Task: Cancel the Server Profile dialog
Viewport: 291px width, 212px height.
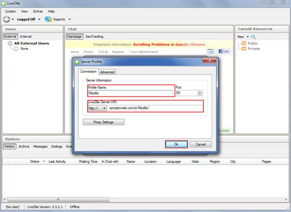Action: (201, 144)
